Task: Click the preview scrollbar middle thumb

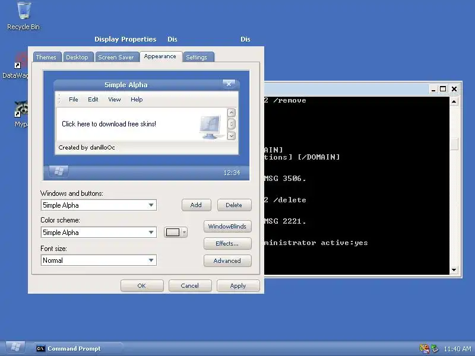Action: coord(231,124)
